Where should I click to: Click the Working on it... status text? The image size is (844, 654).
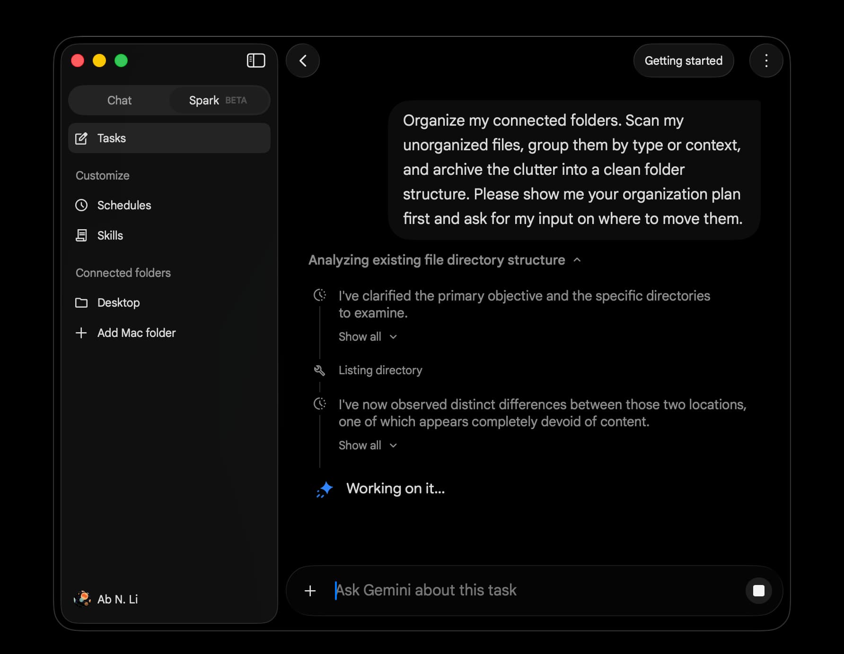pyautogui.click(x=396, y=488)
